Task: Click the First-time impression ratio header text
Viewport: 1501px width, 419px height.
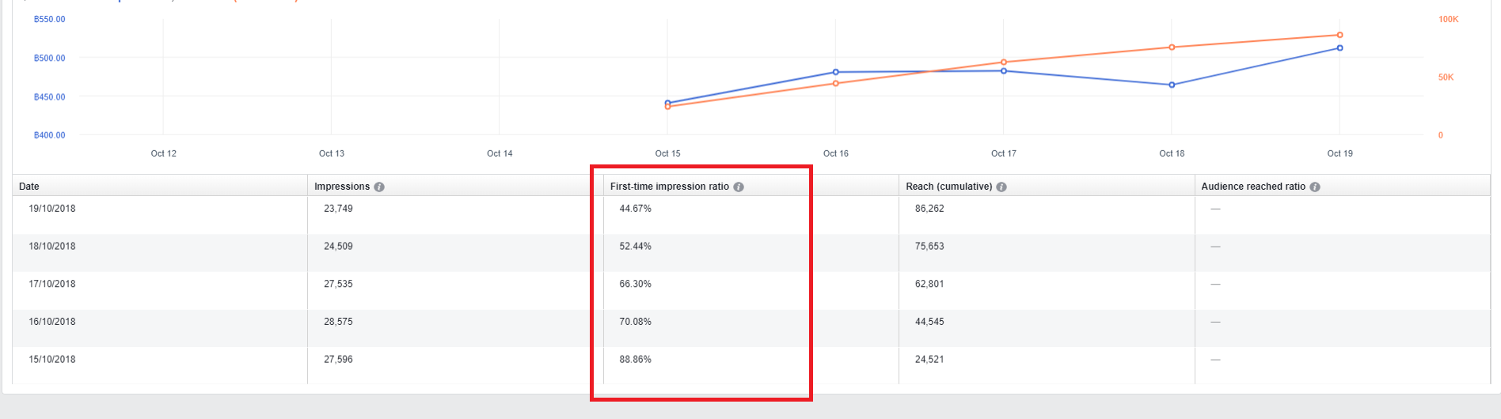Action: click(669, 187)
